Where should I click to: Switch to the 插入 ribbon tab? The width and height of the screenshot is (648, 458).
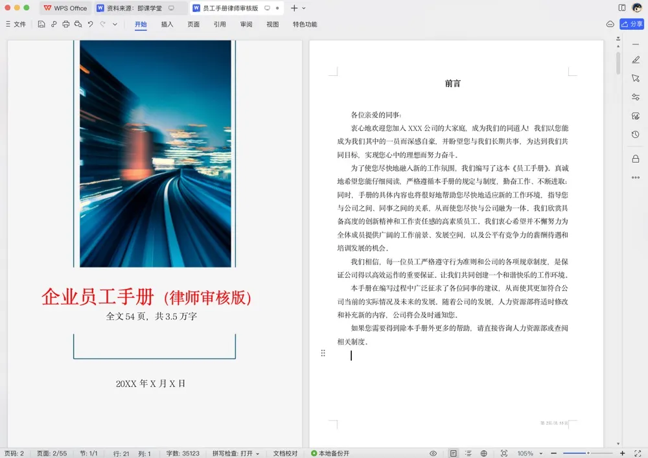point(167,25)
